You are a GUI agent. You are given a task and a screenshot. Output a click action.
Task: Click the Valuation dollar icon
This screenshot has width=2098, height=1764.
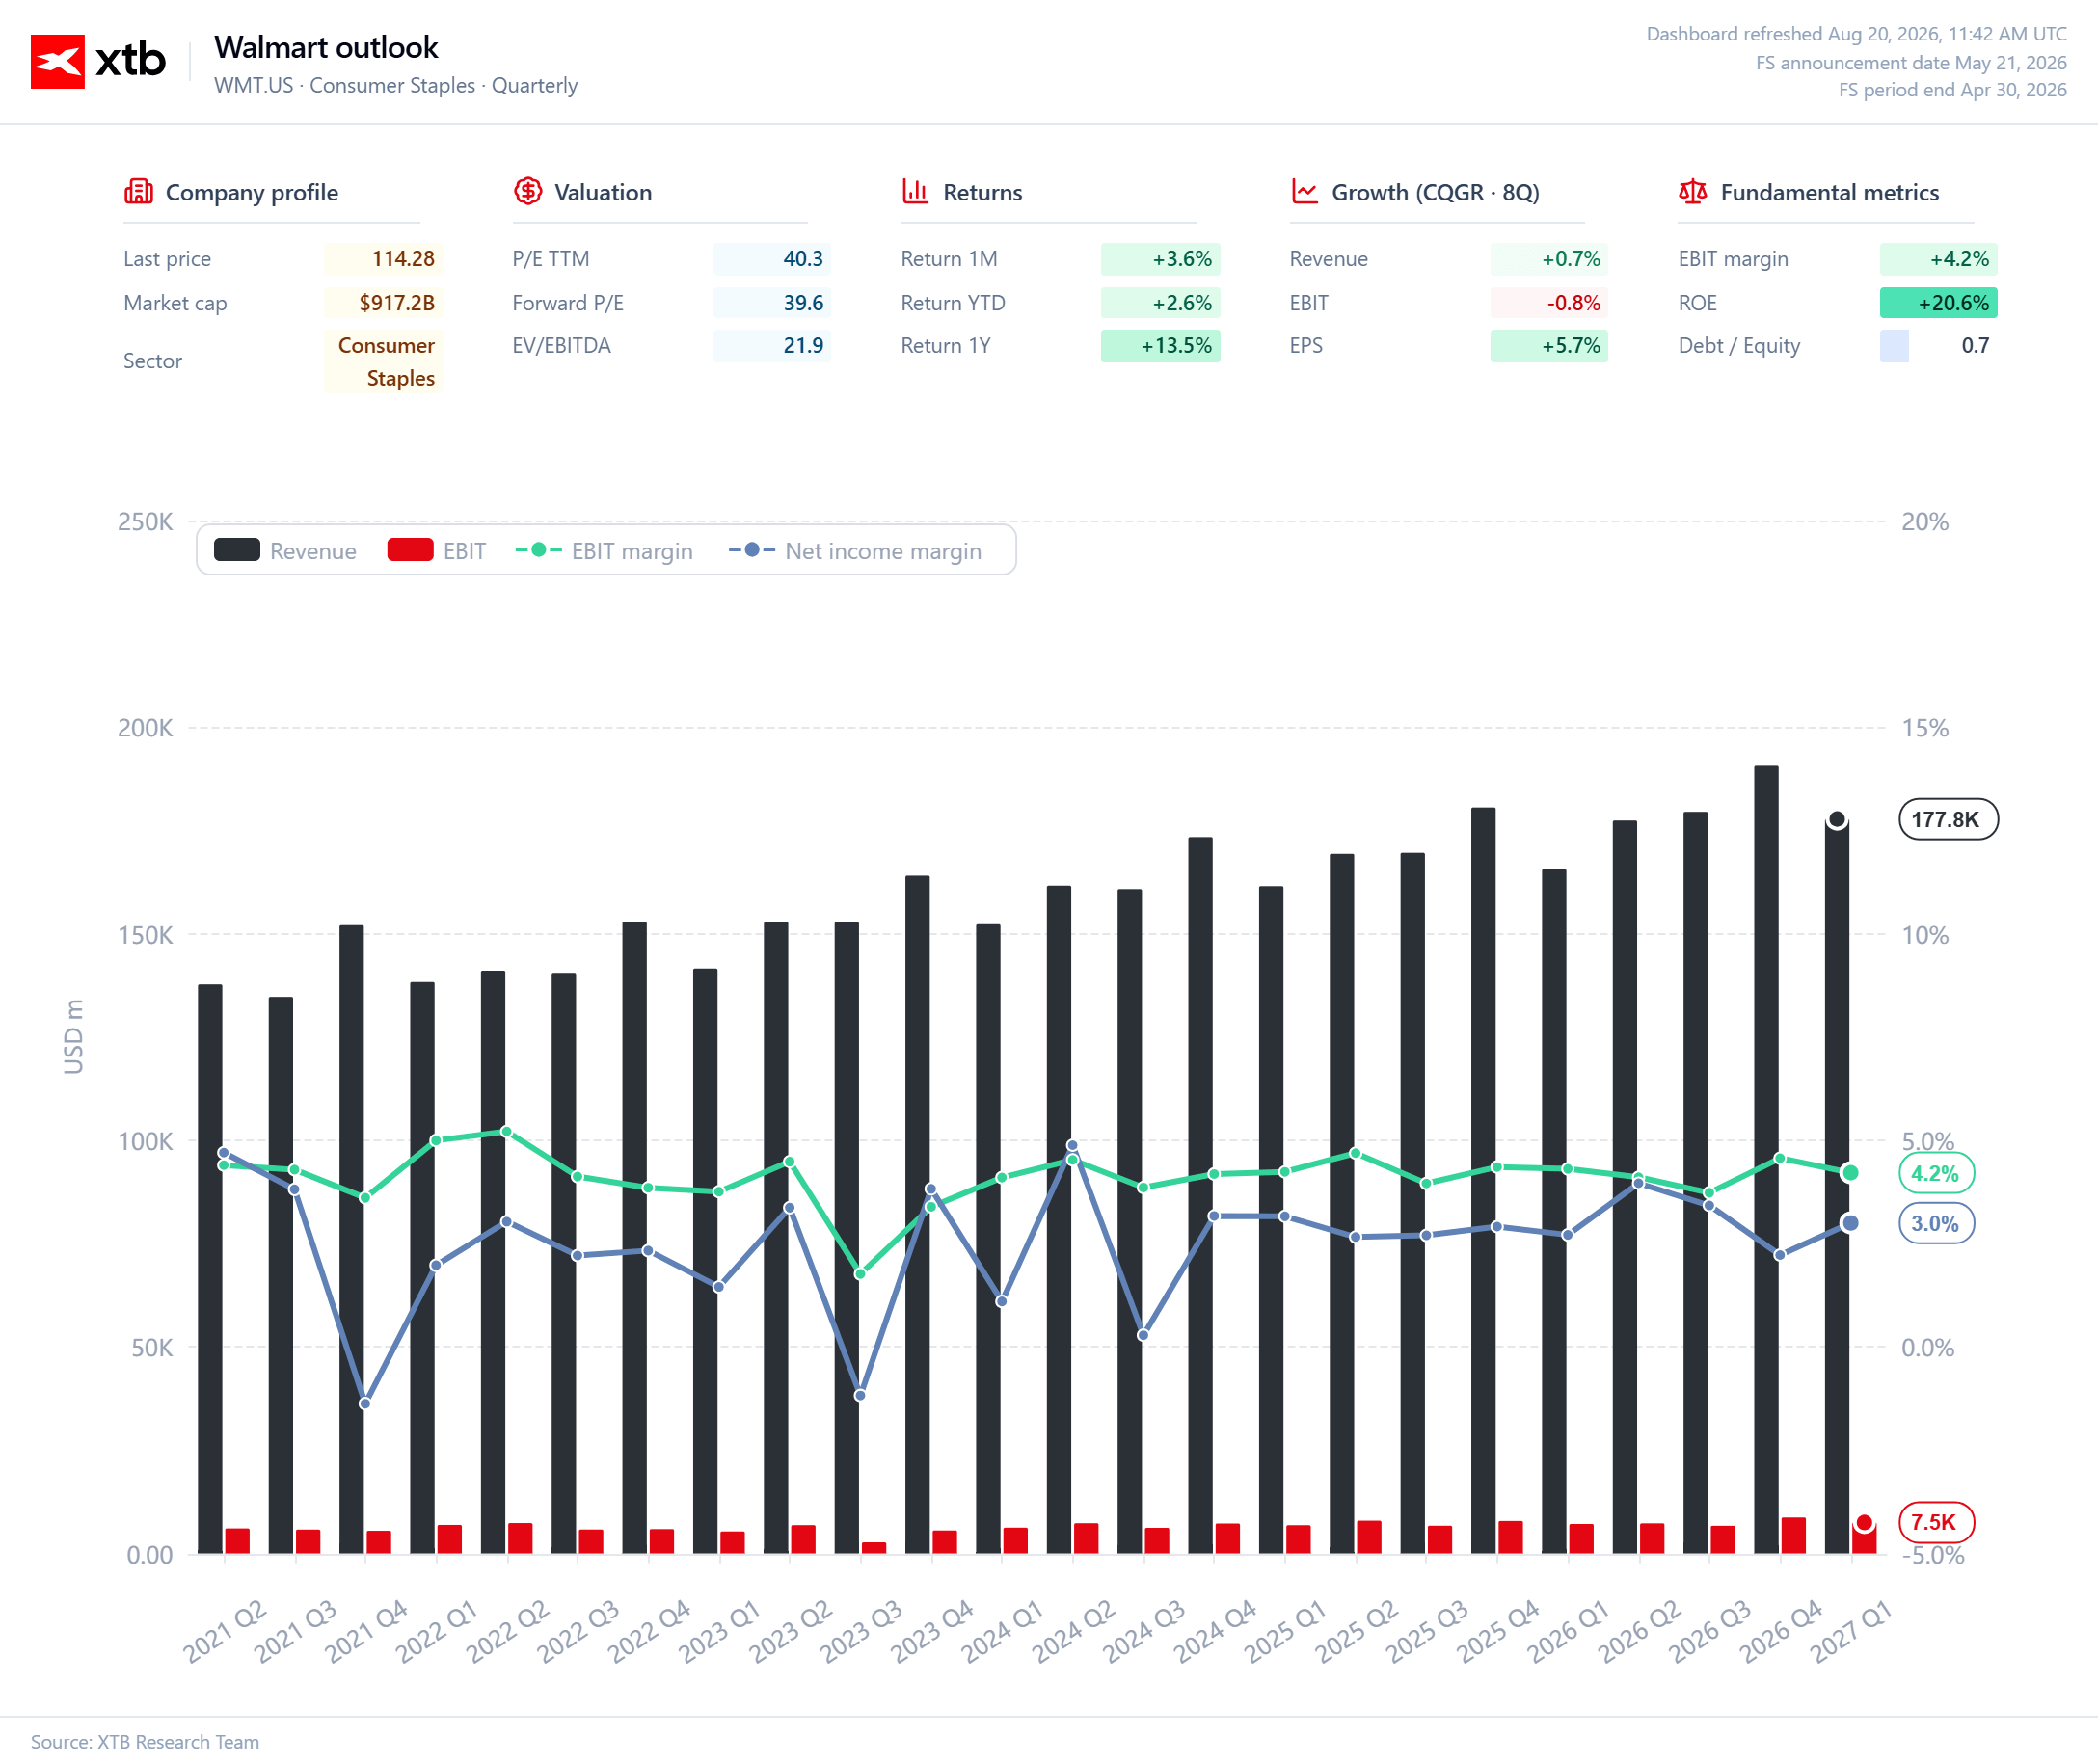pyautogui.click(x=528, y=191)
